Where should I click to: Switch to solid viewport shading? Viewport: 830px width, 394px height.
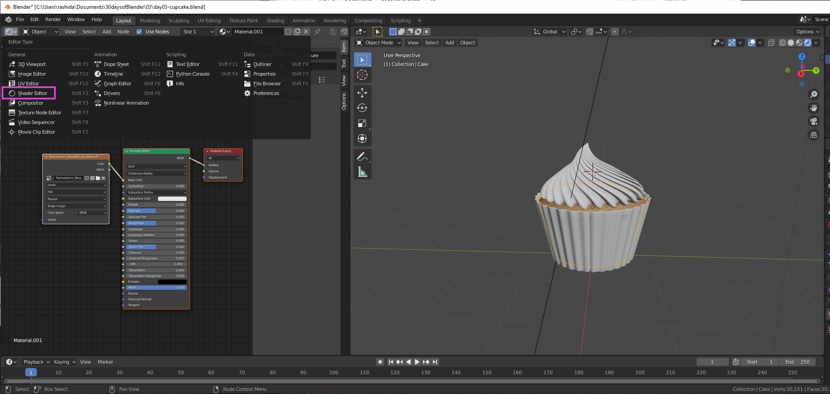[x=791, y=43]
